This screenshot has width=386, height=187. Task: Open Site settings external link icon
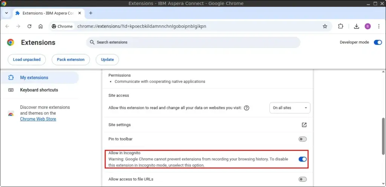(304, 125)
